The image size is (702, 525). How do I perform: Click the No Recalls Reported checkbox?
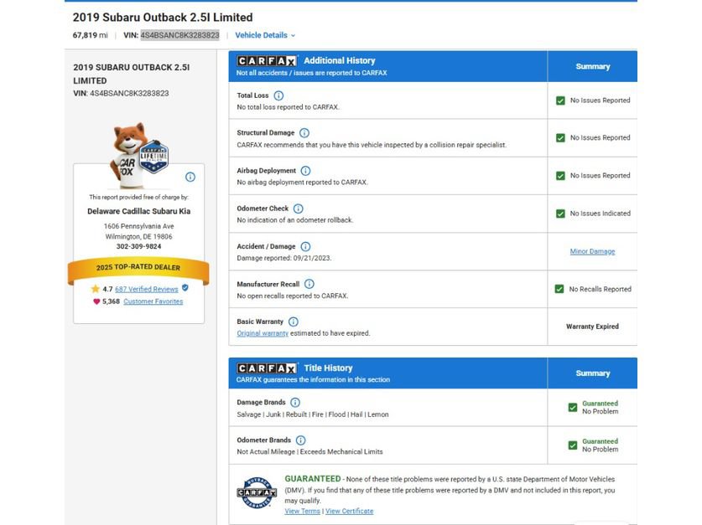(x=559, y=289)
